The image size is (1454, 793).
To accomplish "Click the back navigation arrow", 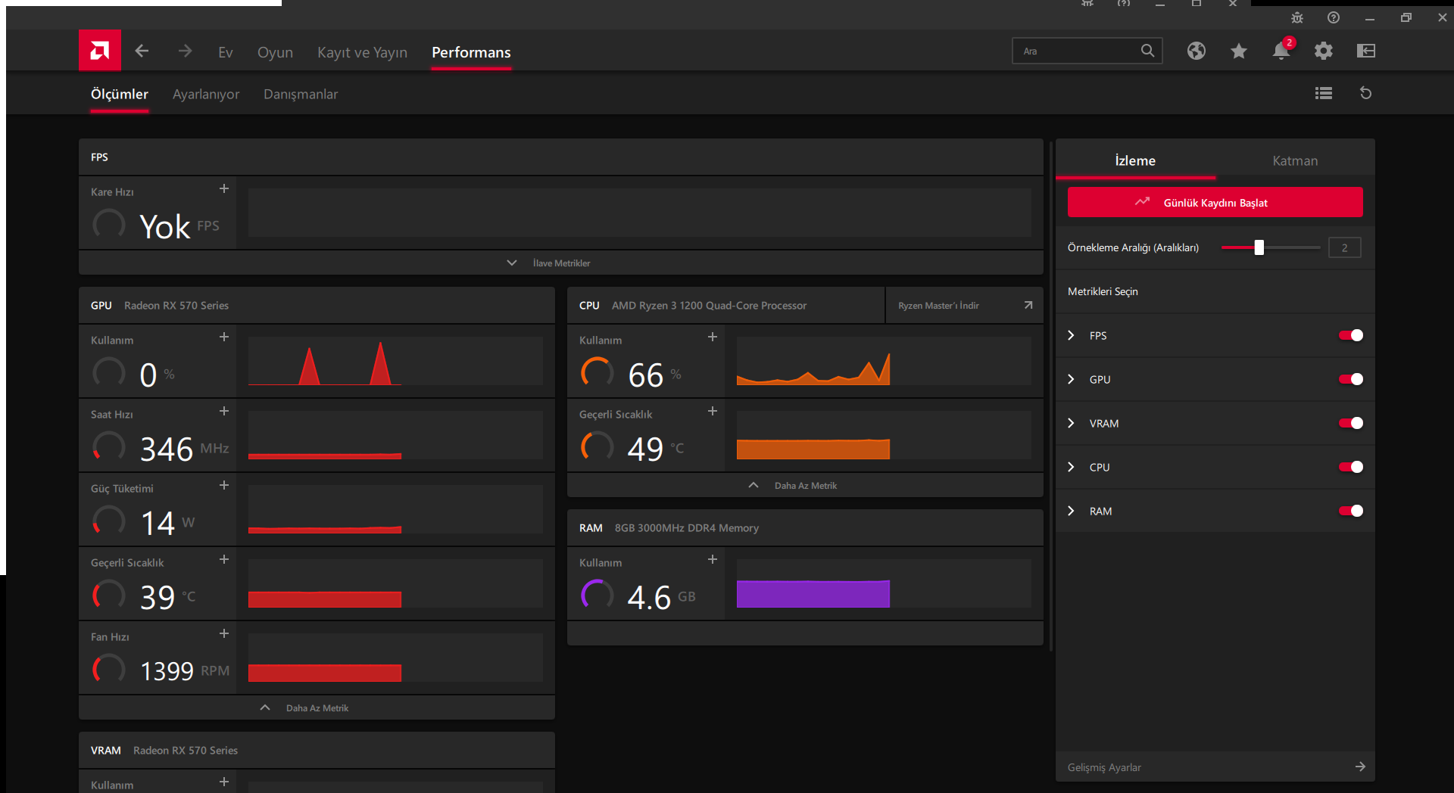I will pyautogui.click(x=142, y=51).
